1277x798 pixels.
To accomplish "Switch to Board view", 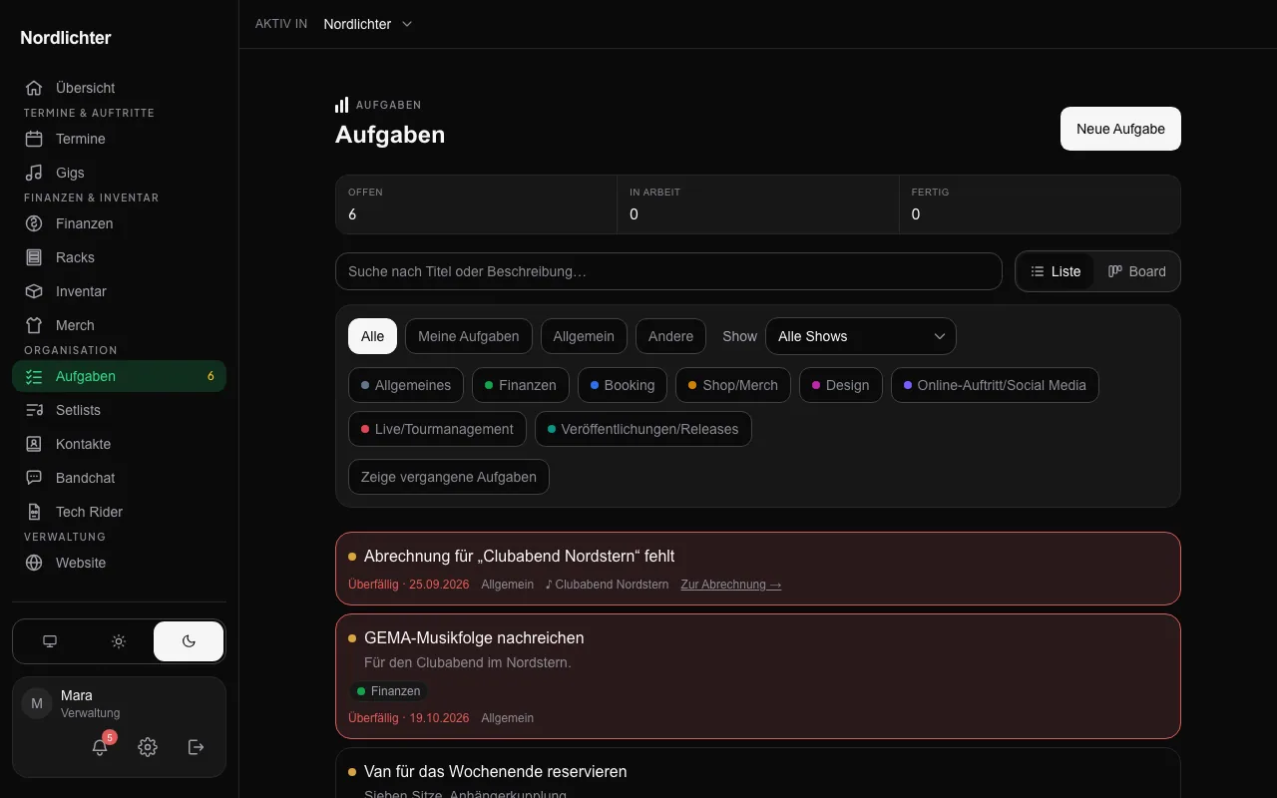I will (x=1137, y=271).
